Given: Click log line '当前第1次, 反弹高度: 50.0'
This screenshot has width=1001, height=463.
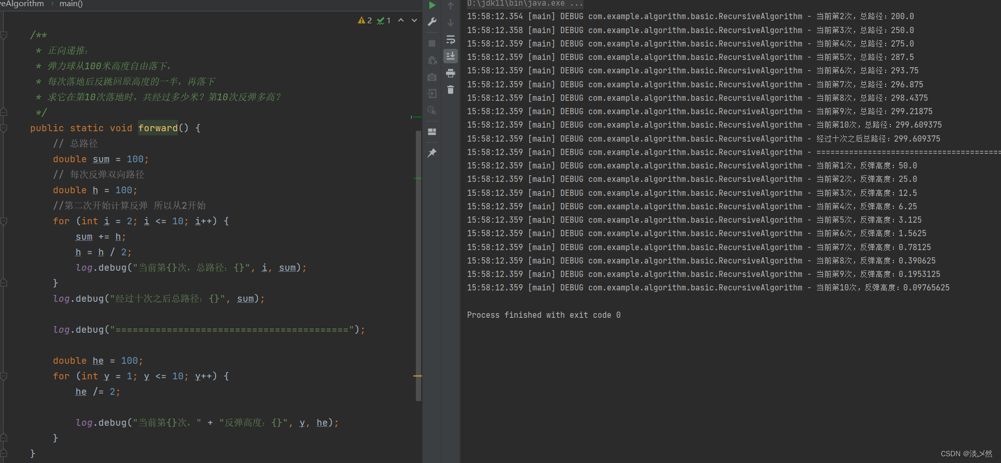Looking at the screenshot, I should (692, 165).
